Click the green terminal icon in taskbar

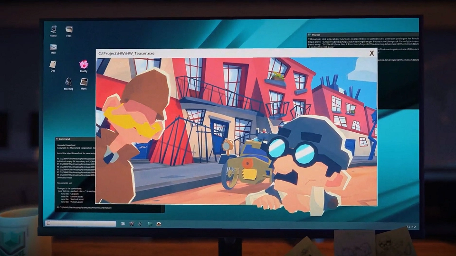tap(150, 224)
